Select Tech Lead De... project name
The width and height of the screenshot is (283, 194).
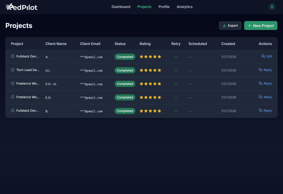[28, 70]
